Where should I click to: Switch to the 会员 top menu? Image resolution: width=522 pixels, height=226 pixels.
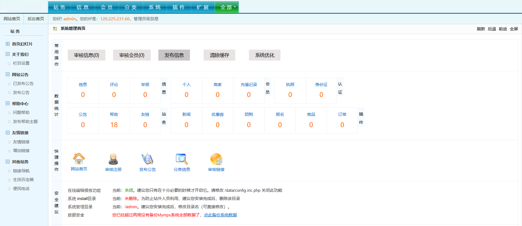tap(107, 7)
